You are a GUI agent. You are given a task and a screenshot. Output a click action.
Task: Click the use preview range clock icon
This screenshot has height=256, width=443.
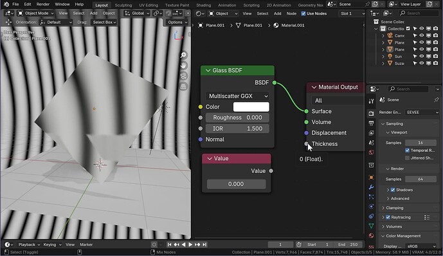coord(299,244)
